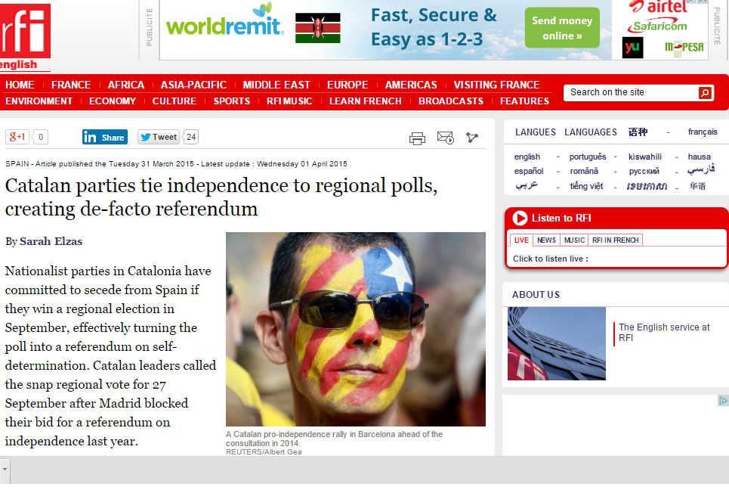
Task: Open the LEARN FRENCH menu item
Action: click(365, 101)
